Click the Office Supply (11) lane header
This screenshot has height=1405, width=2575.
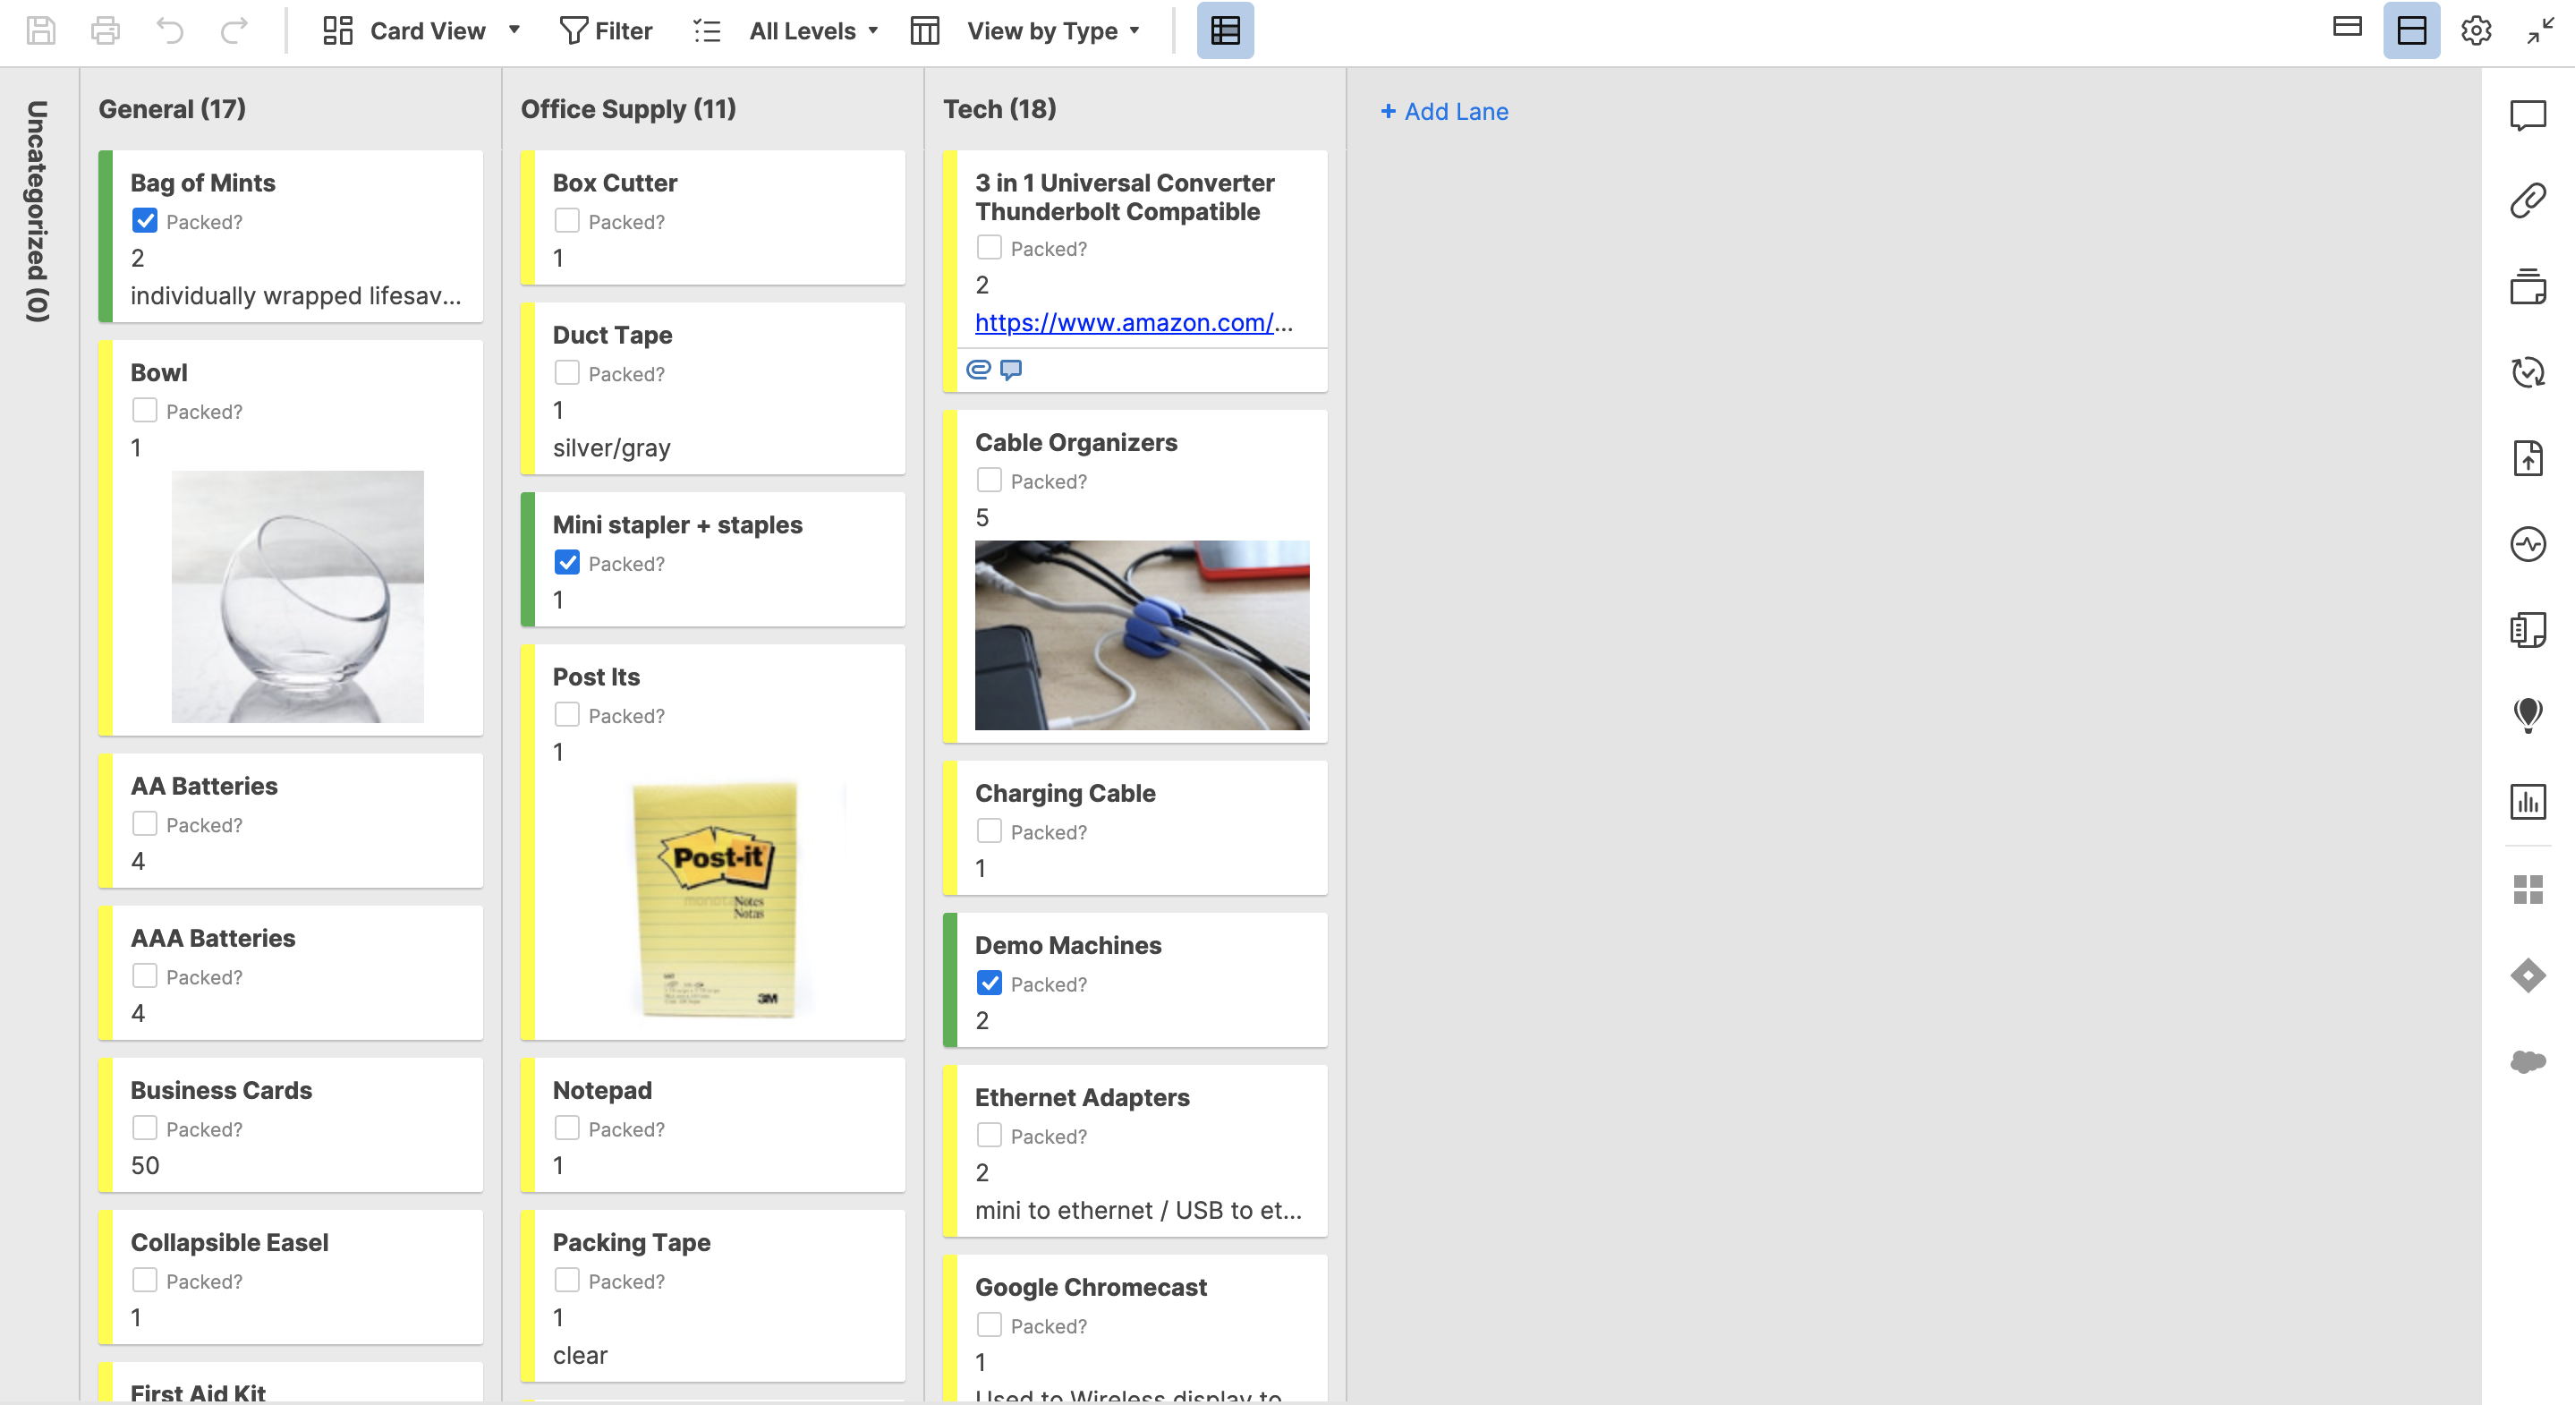pos(628,109)
